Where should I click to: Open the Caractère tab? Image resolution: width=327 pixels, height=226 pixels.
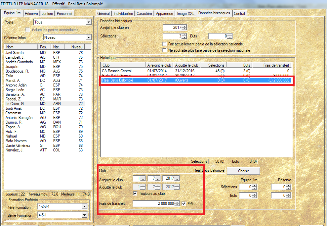coord(144,13)
